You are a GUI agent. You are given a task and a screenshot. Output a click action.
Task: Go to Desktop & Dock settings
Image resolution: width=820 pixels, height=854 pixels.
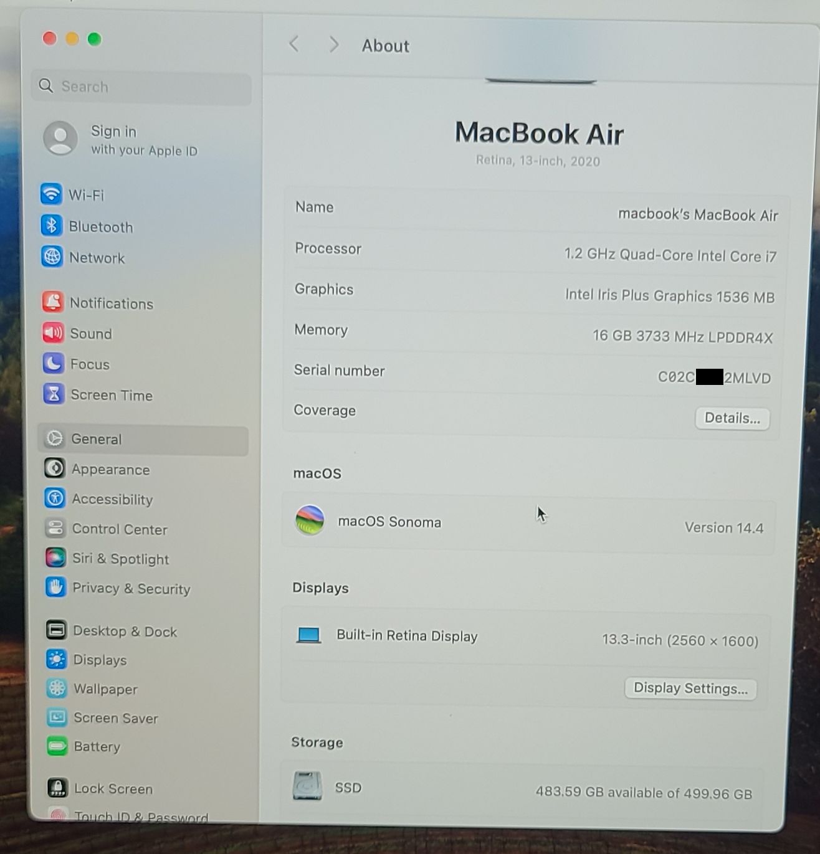click(x=125, y=631)
